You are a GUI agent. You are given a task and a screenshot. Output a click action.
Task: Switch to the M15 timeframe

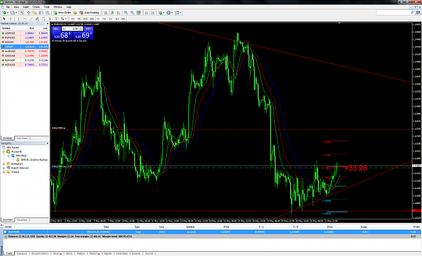(x=85, y=19)
